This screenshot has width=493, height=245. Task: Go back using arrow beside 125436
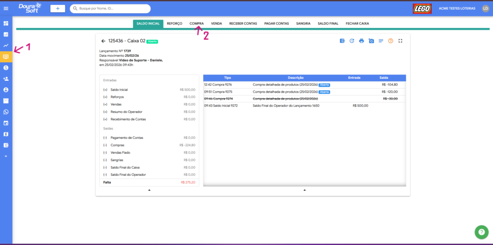(x=103, y=41)
